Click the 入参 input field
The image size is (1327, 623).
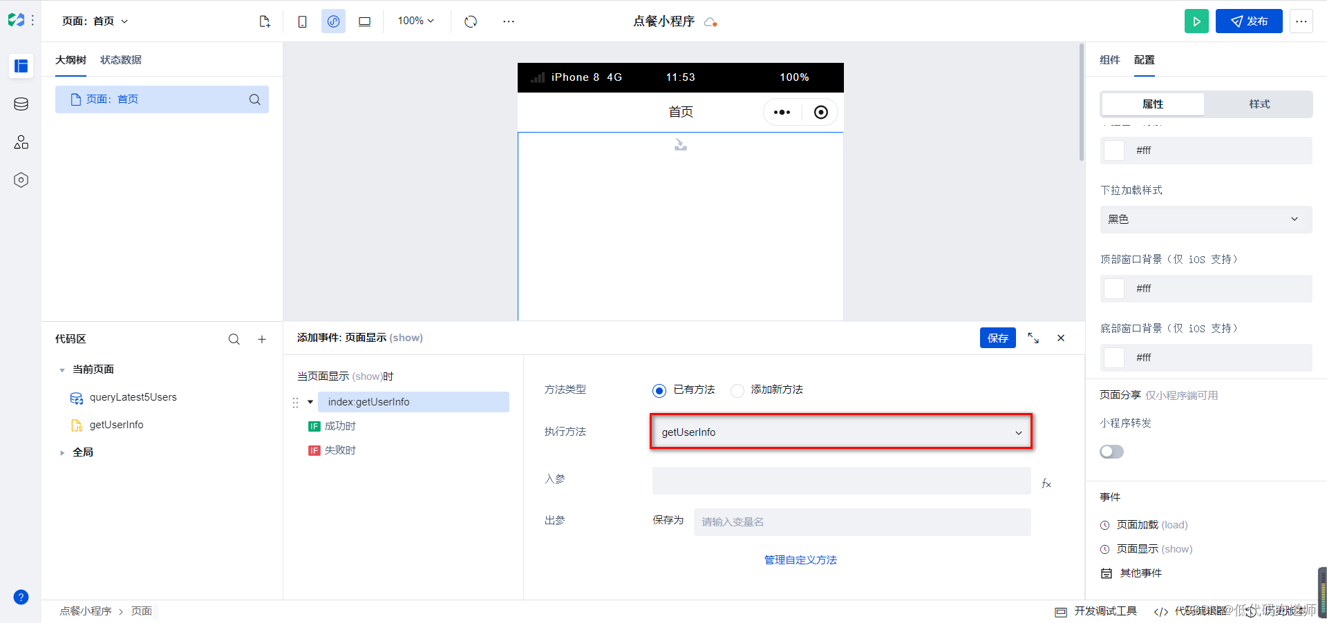coord(841,481)
